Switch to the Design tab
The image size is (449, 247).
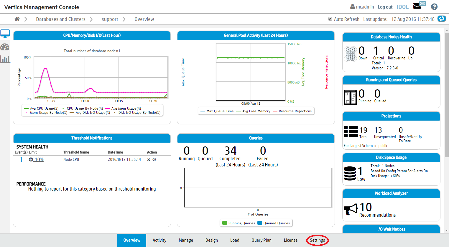click(x=212, y=240)
